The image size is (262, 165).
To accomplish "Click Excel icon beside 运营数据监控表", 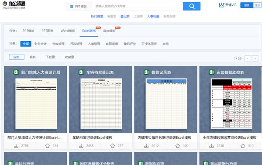I will click(x=211, y=72).
